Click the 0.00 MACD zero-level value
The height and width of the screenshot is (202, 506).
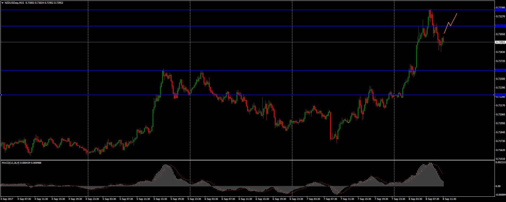(x=498, y=186)
